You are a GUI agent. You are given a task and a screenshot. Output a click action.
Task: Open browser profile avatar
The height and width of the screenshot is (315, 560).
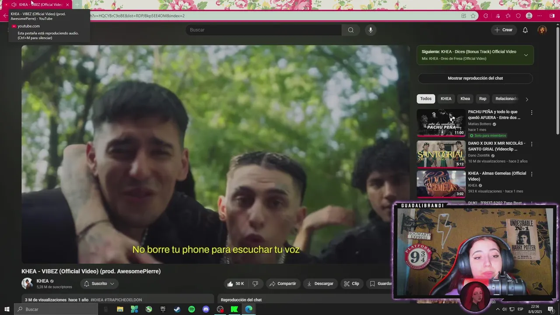pos(529,16)
